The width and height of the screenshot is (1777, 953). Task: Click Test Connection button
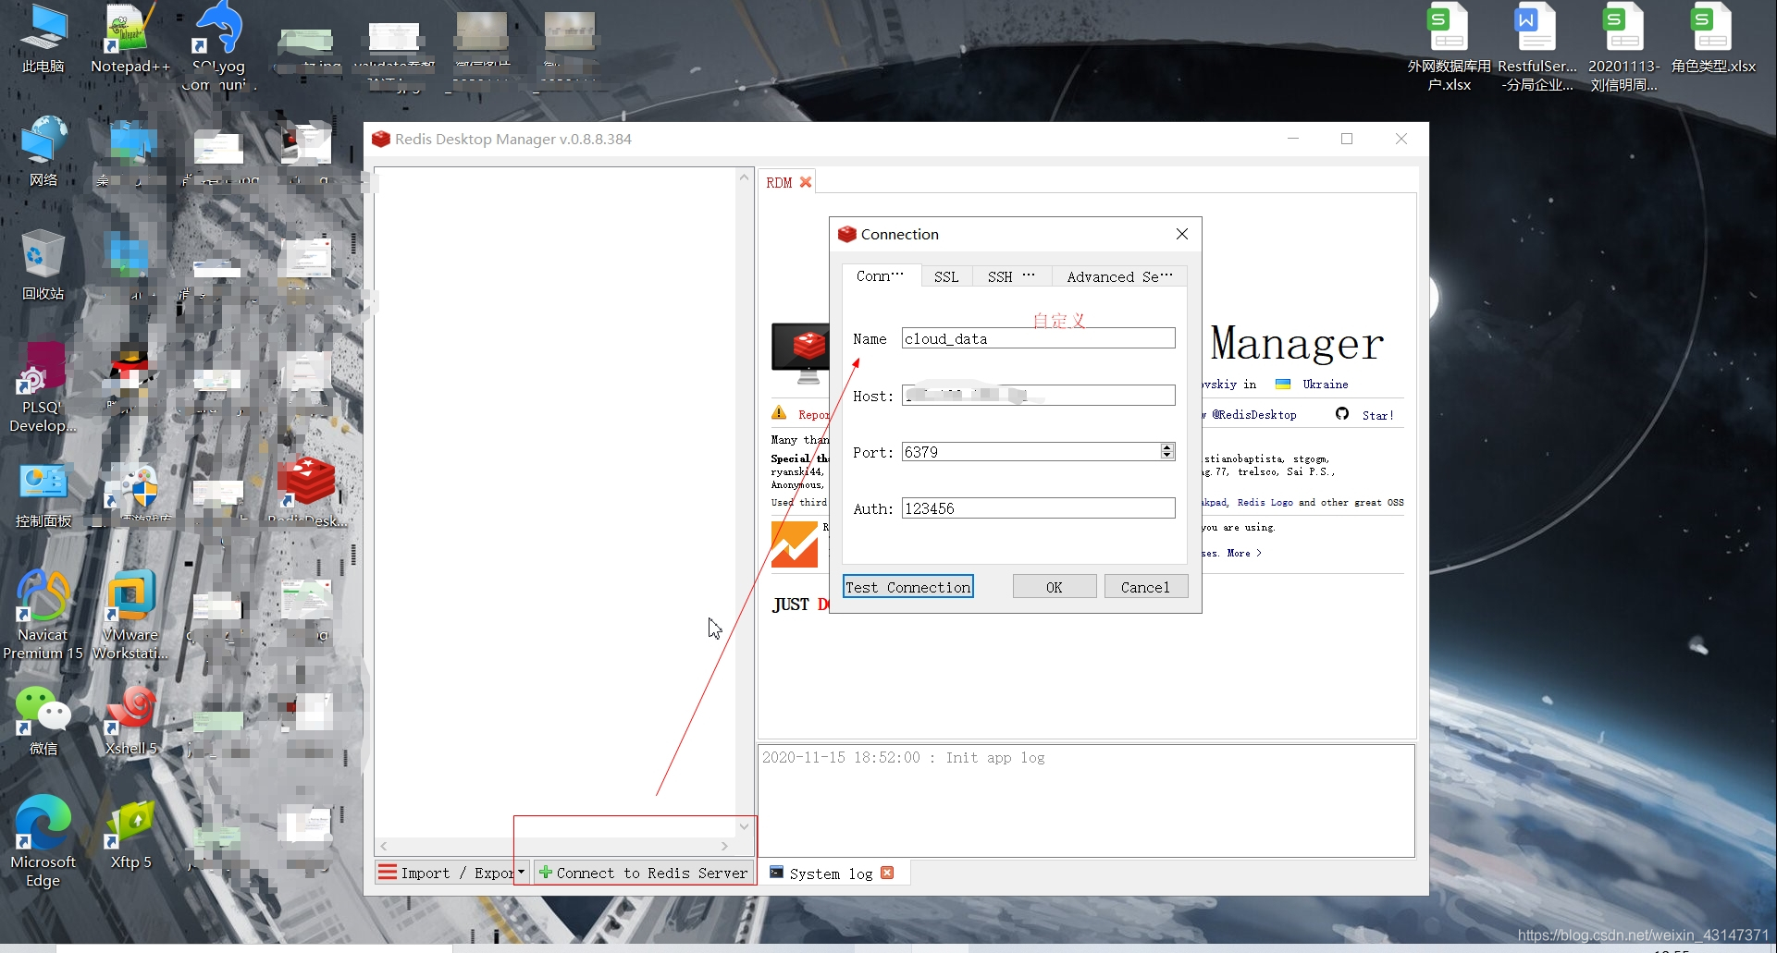click(907, 587)
